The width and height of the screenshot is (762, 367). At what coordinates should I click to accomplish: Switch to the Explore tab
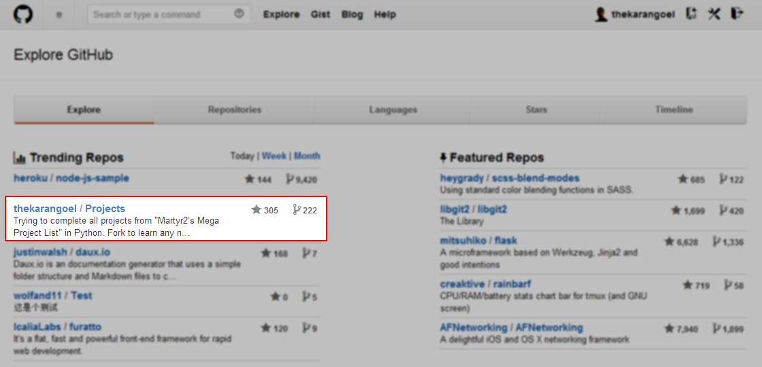pos(84,109)
